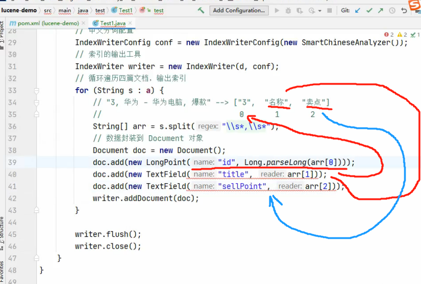Open the Favorites tool window
This screenshot has height=284, width=421.
point(2,272)
